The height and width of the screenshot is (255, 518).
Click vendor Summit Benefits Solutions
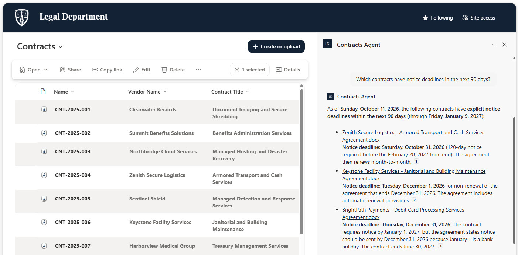pos(161,133)
